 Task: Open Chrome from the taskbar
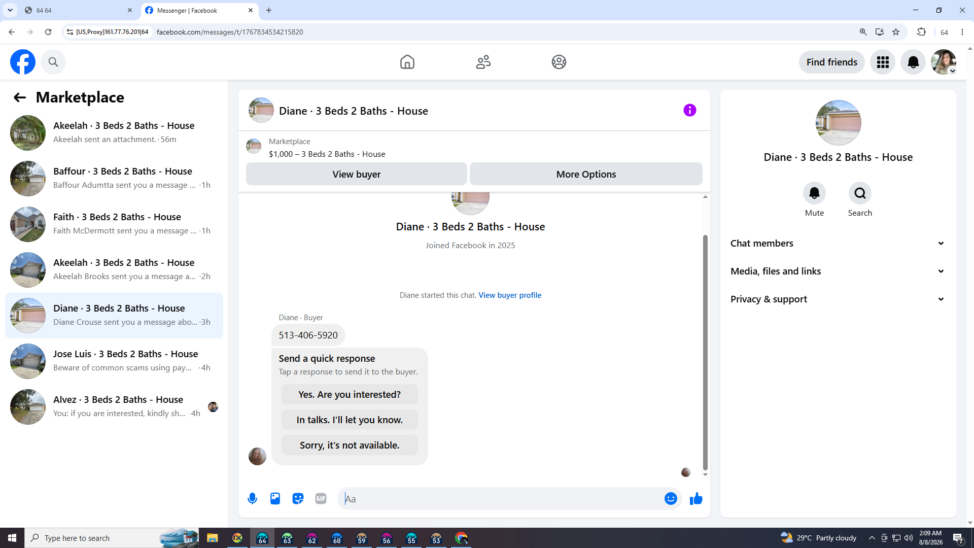click(x=461, y=538)
